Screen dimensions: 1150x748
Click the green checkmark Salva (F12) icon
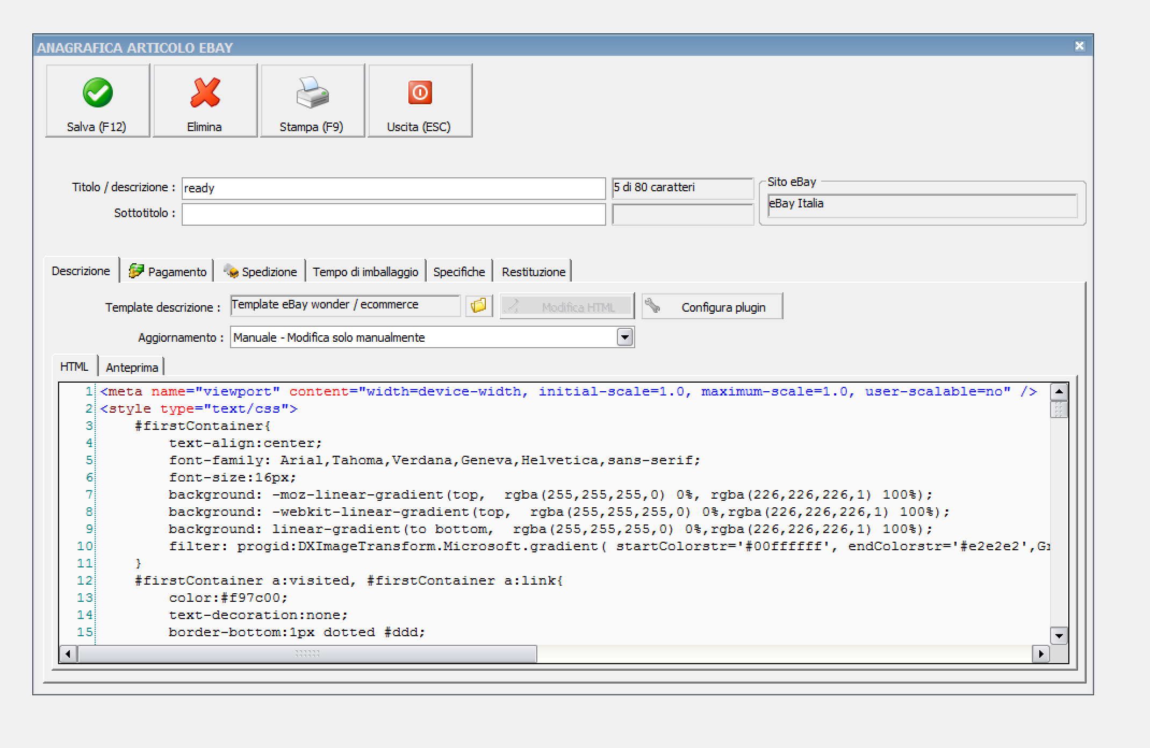tap(97, 92)
